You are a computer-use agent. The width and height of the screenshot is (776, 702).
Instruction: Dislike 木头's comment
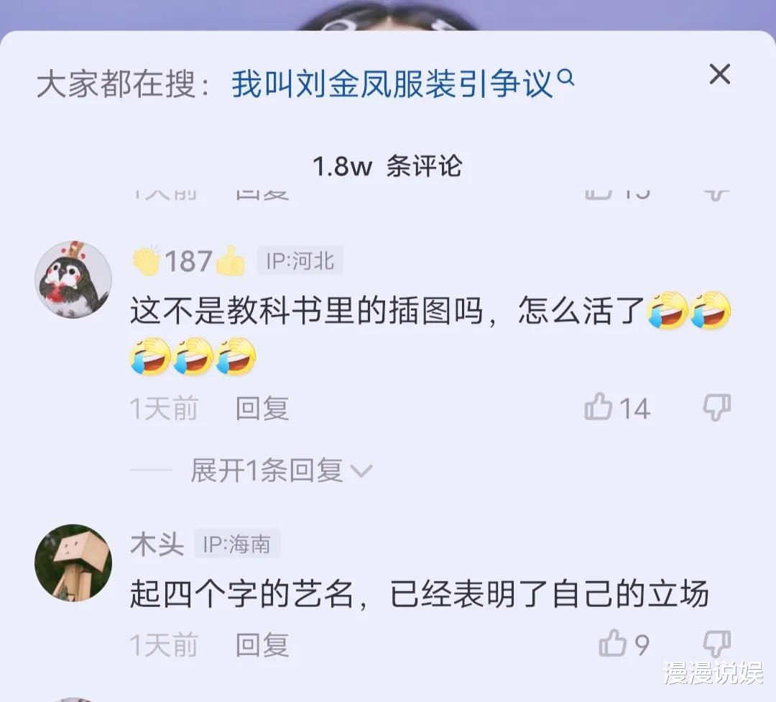tap(717, 644)
